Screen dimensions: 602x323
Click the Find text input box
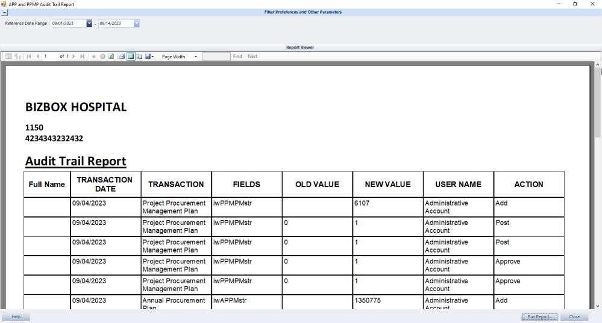tap(216, 57)
